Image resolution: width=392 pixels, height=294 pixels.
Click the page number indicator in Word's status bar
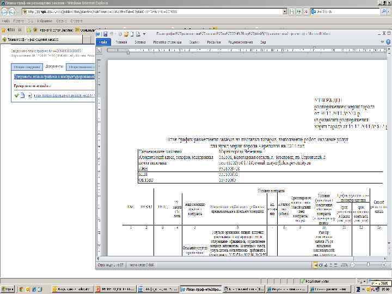pyautogui.click(x=111, y=265)
